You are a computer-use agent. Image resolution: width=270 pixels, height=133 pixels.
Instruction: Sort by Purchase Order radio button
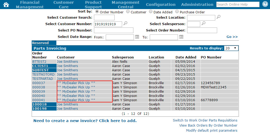pos(177,12)
